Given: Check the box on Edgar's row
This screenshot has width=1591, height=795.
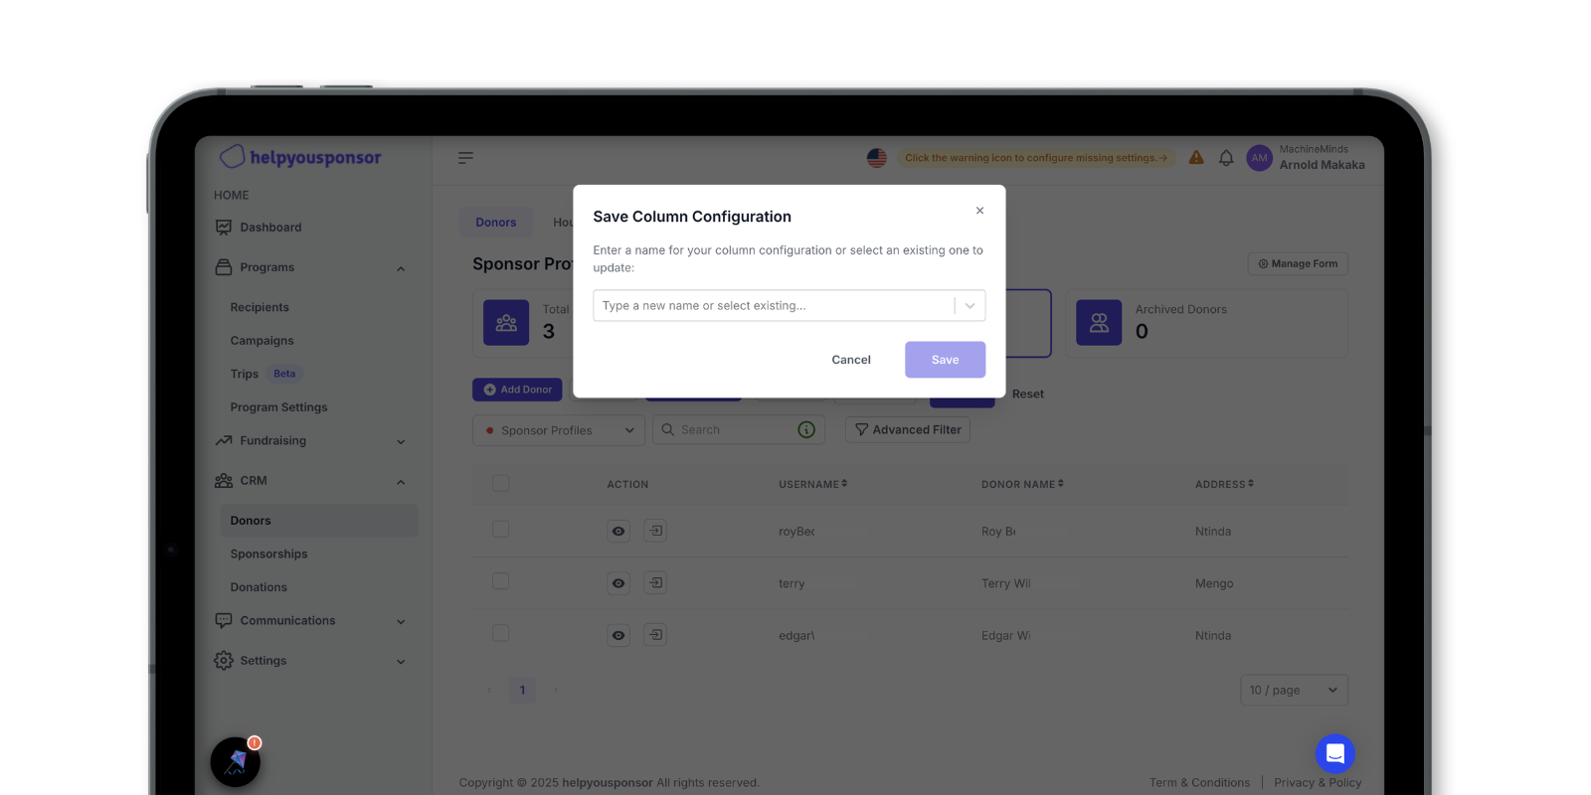Looking at the screenshot, I should (x=500, y=633).
